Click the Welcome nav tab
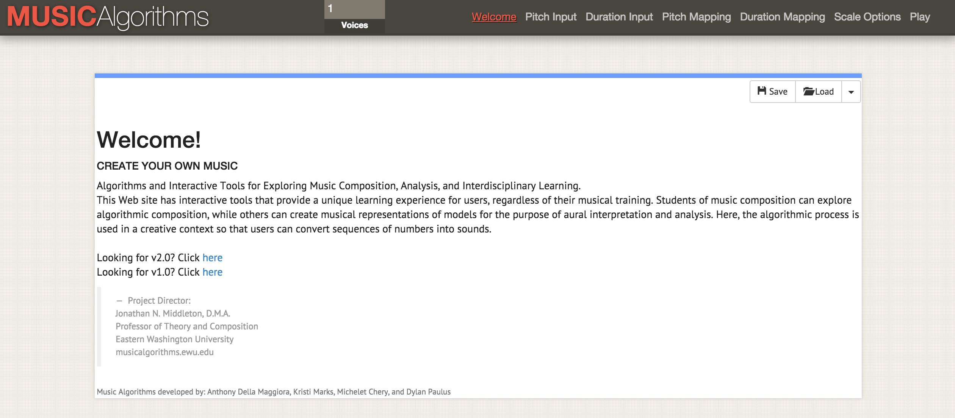This screenshot has width=955, height=418. (x=494, y=16)
